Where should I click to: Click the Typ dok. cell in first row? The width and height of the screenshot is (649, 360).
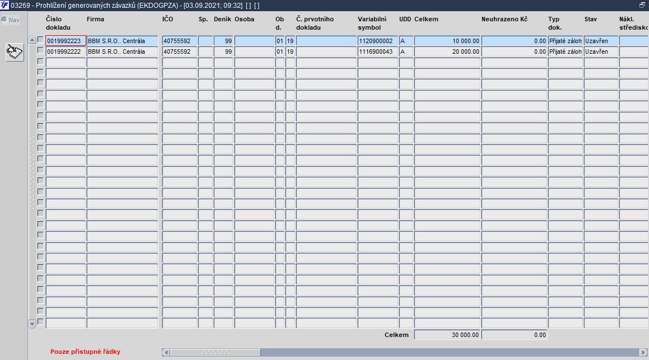[x=565, y=40]
